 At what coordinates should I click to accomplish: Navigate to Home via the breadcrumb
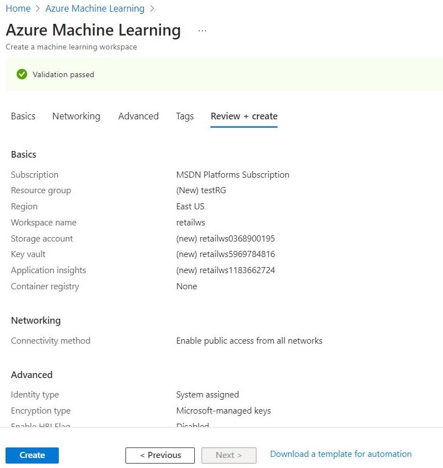click(x=17, y=8)
